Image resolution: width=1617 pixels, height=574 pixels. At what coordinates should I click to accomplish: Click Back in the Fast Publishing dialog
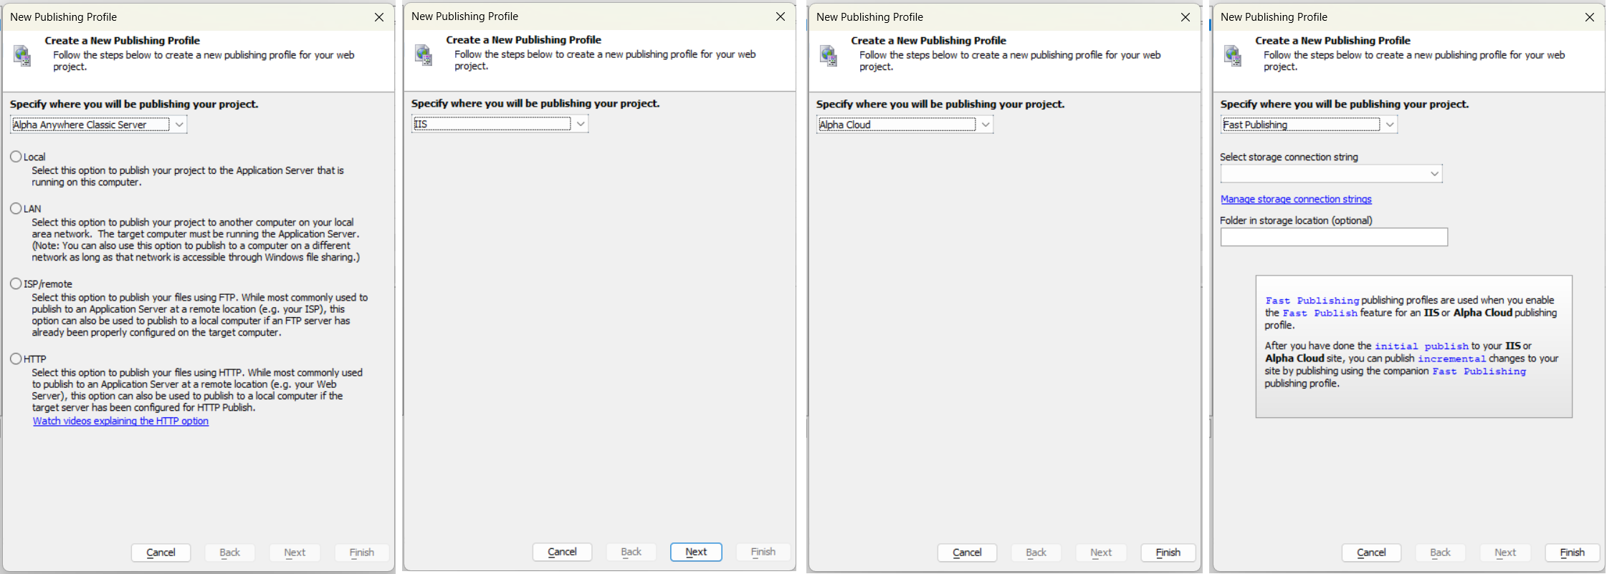tap(1441, 553)
